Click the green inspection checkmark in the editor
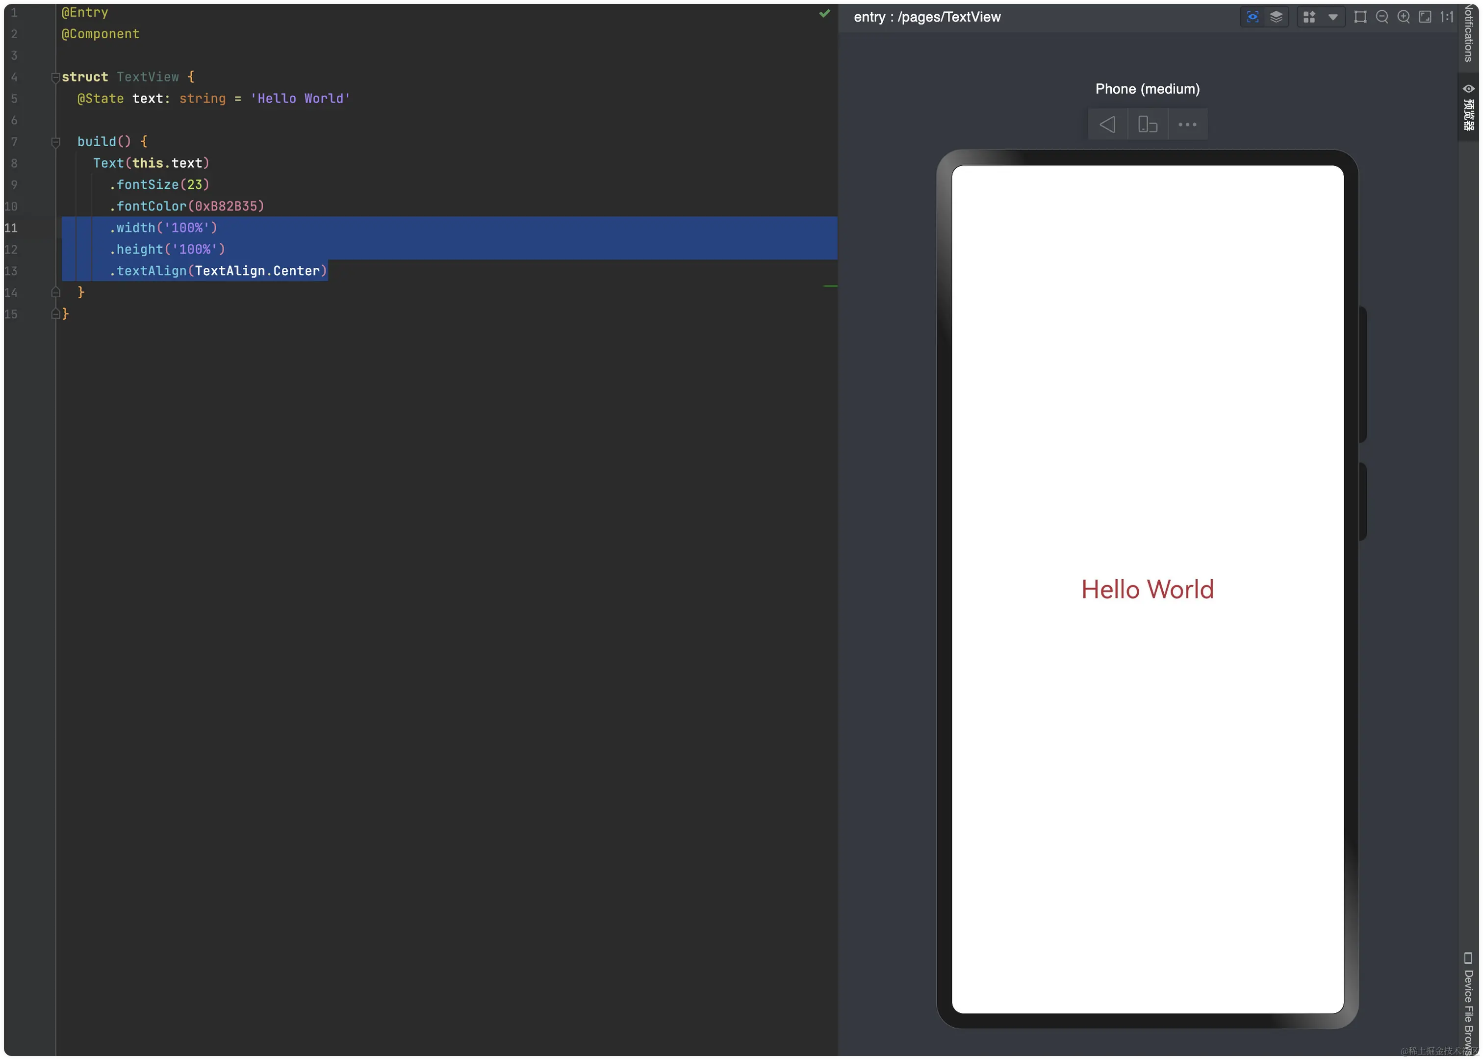Screen dimensions: 1483x1060 tap(824, 13)
